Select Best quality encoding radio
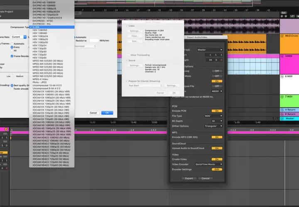299x207 pixels. coord(12,85)
